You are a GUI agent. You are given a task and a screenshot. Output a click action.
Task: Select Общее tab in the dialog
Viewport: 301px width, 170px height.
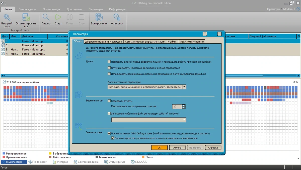(x=78, y=41)
